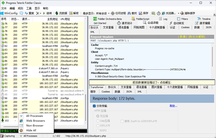Open response 图片查看 image view tab
This screenshot has width=216, height=138.
[157, 87]
